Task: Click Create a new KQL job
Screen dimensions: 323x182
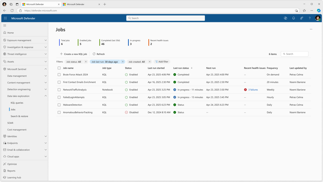Action: [x=73, y=54]
